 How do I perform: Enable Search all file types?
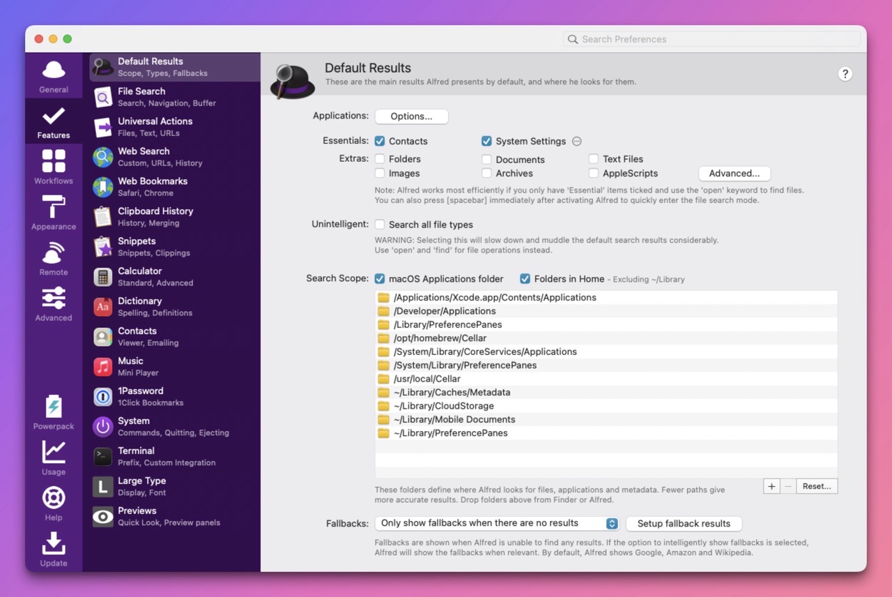[x=380, y=225]
